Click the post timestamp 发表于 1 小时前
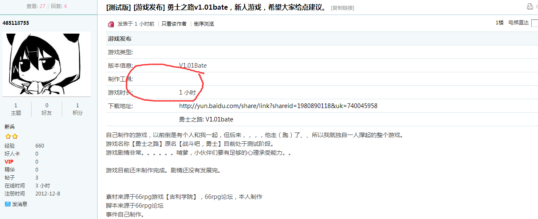 (136, 24)
